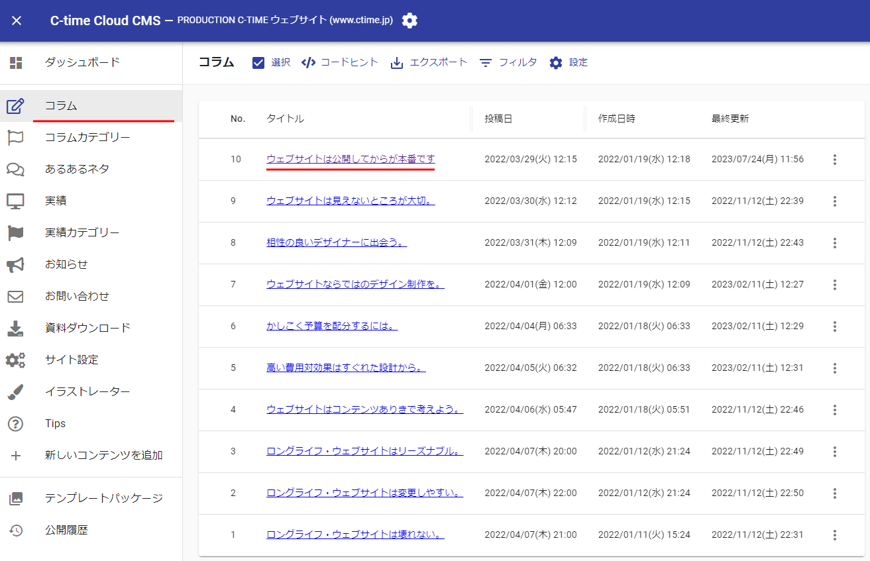
Task: Click the サイト設定 gears icon
Action: pos(16,360)
